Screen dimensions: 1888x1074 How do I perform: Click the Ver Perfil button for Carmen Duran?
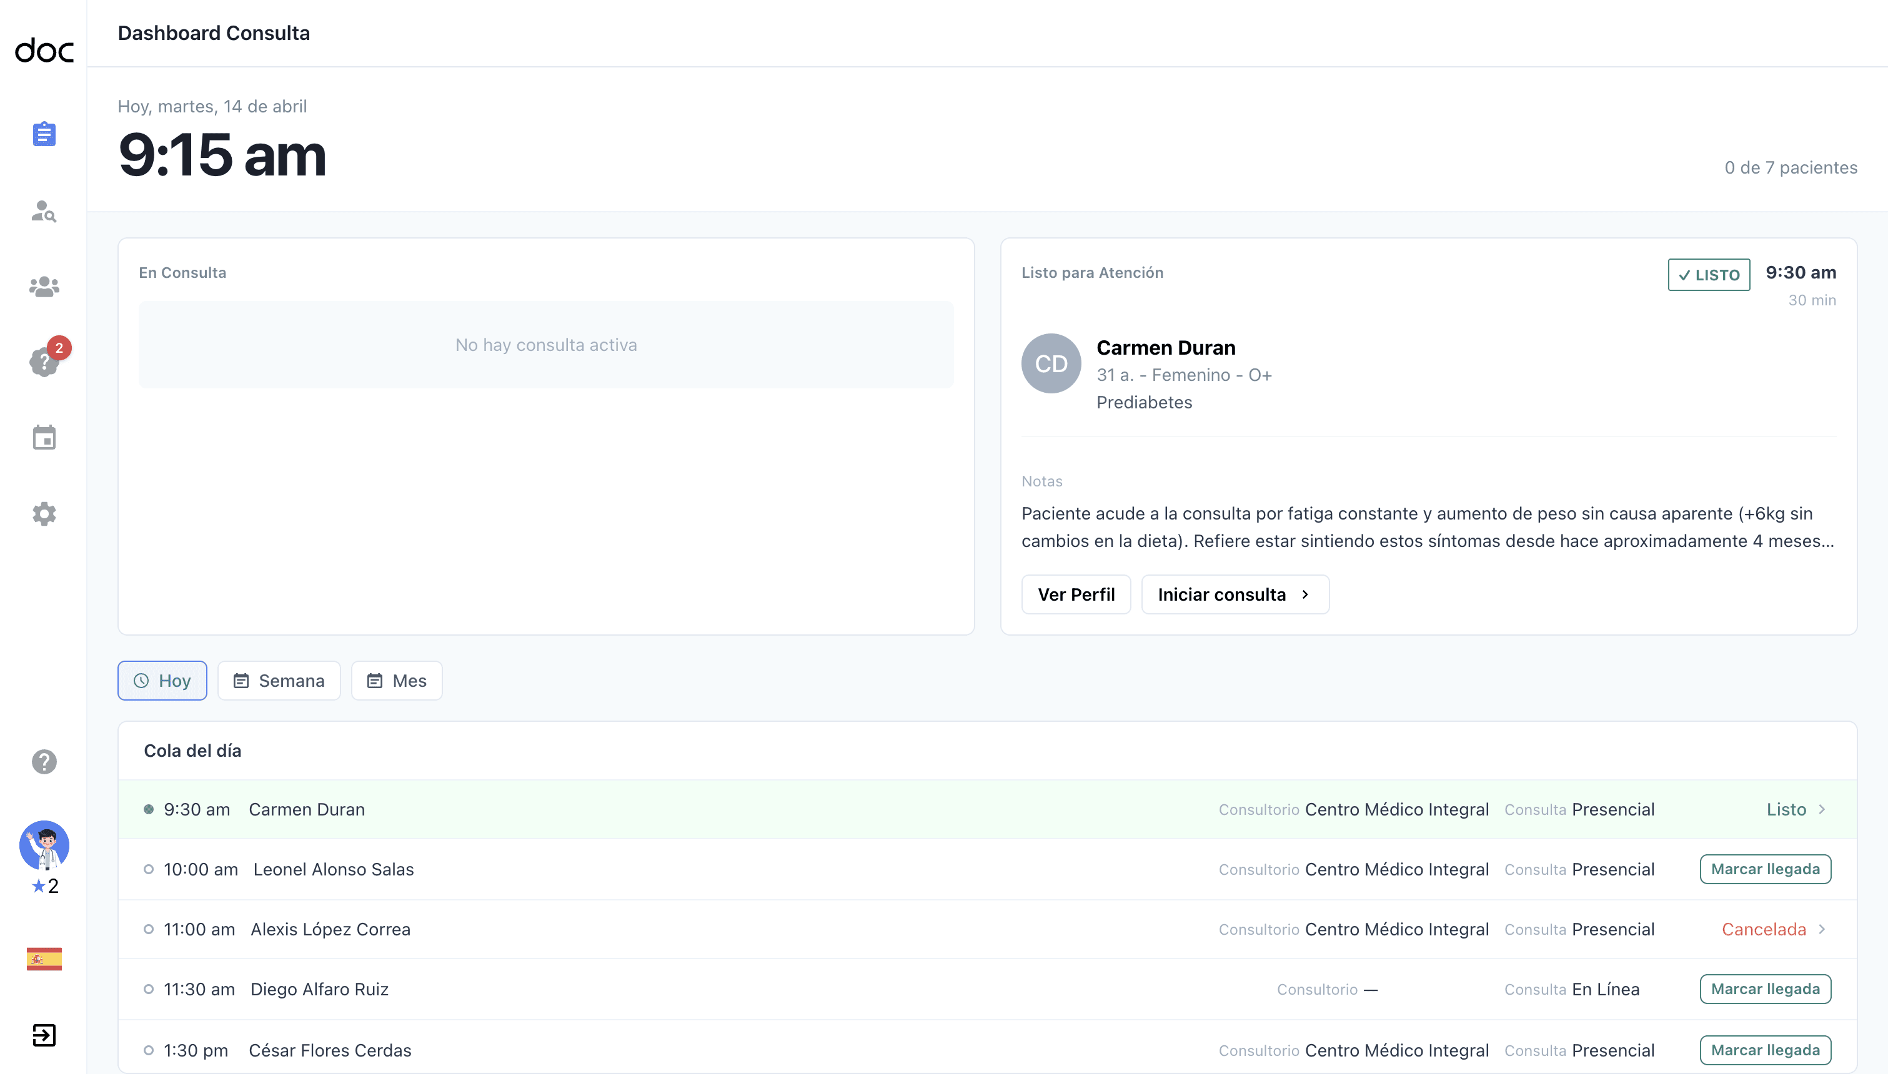(x=1075, y=594)
